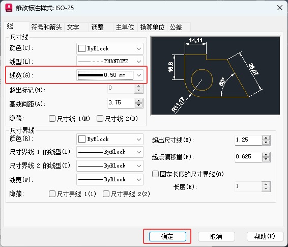Toggle hide 尺寸线 2(D) checkbox

(x=100, y=119)
